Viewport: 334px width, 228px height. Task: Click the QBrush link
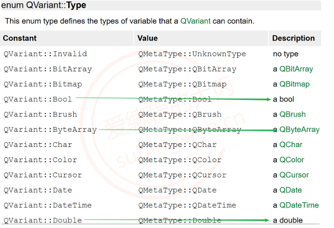293,114
